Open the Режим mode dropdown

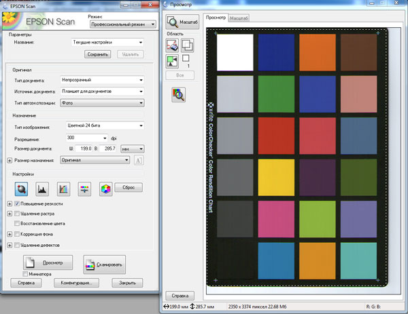click(x=122, y=24)
